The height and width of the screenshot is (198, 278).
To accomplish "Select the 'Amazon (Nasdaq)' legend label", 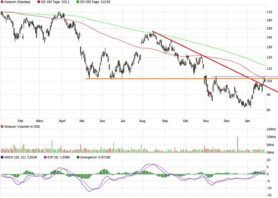I will 17,2.
